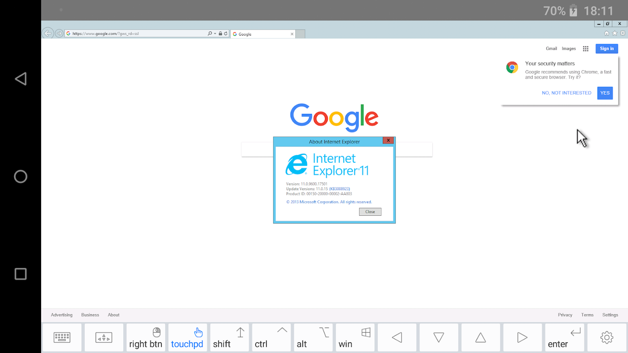Image resolution: width=628 pixels, height=353 pixels.
Task: Tap the right arrow key button
Action: tap(522, 338)
